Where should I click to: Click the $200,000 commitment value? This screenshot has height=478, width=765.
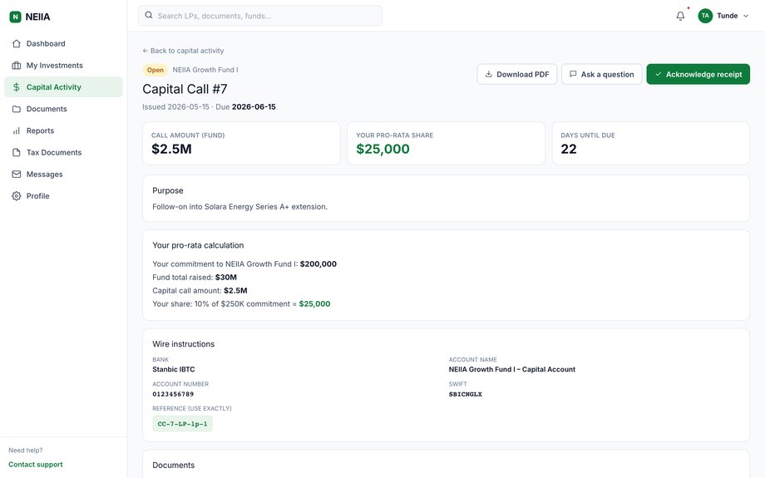318,264
